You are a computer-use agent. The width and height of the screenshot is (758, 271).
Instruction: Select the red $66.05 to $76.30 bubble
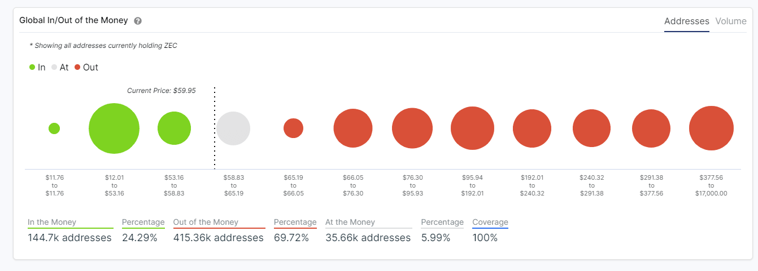pyautogui.click(x=353, y=128)
